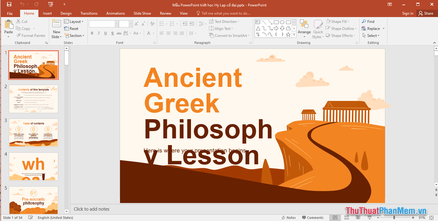Apply the Format Painter

(31, 35)
